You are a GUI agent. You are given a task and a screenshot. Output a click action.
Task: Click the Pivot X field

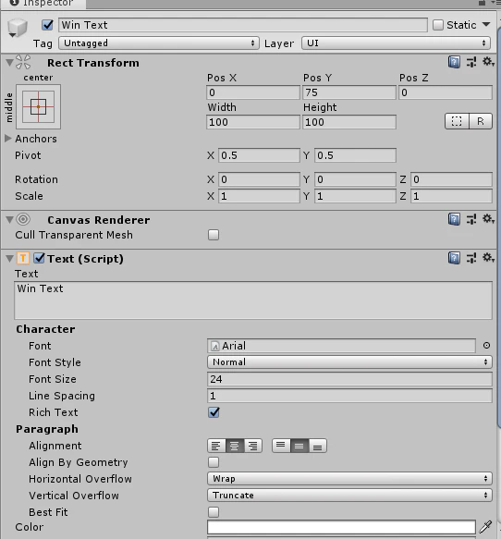(259, 155)
